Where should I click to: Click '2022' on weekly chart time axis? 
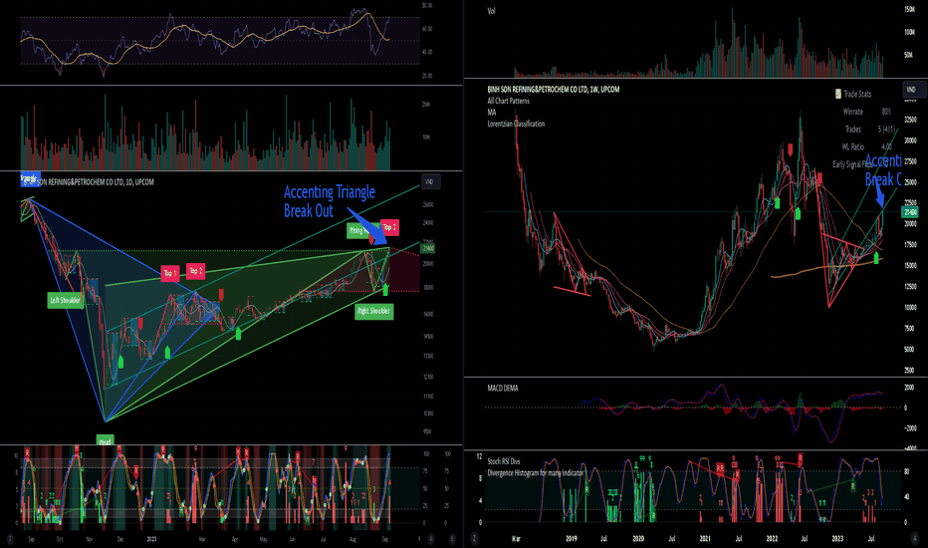click(772, 538)
